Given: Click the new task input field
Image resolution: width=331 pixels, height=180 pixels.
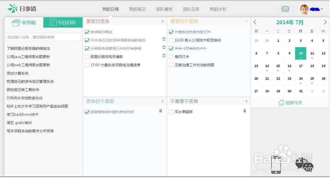Looking at the screenshot, I should [x=43, y=37].
